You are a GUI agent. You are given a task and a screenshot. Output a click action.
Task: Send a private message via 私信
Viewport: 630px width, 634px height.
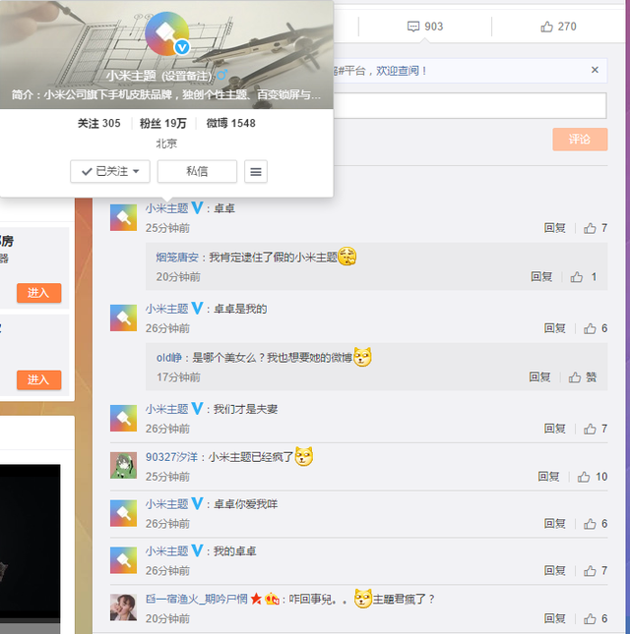pos(197,171)
